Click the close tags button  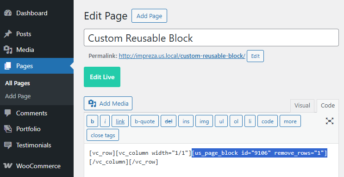tap(103, 135)
